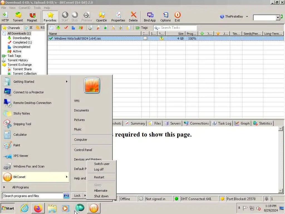
Task: Filter list by uncompleted tasks blue icon
Action: pos(73,28)
